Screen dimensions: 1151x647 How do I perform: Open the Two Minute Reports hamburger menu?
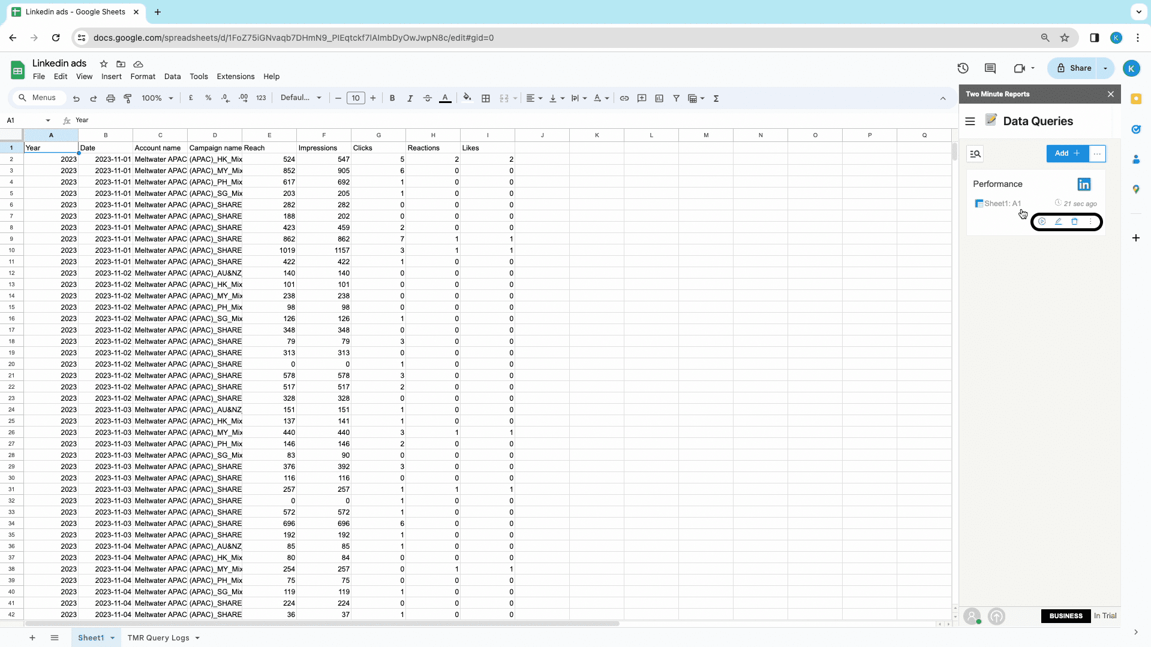pos(970,122)
